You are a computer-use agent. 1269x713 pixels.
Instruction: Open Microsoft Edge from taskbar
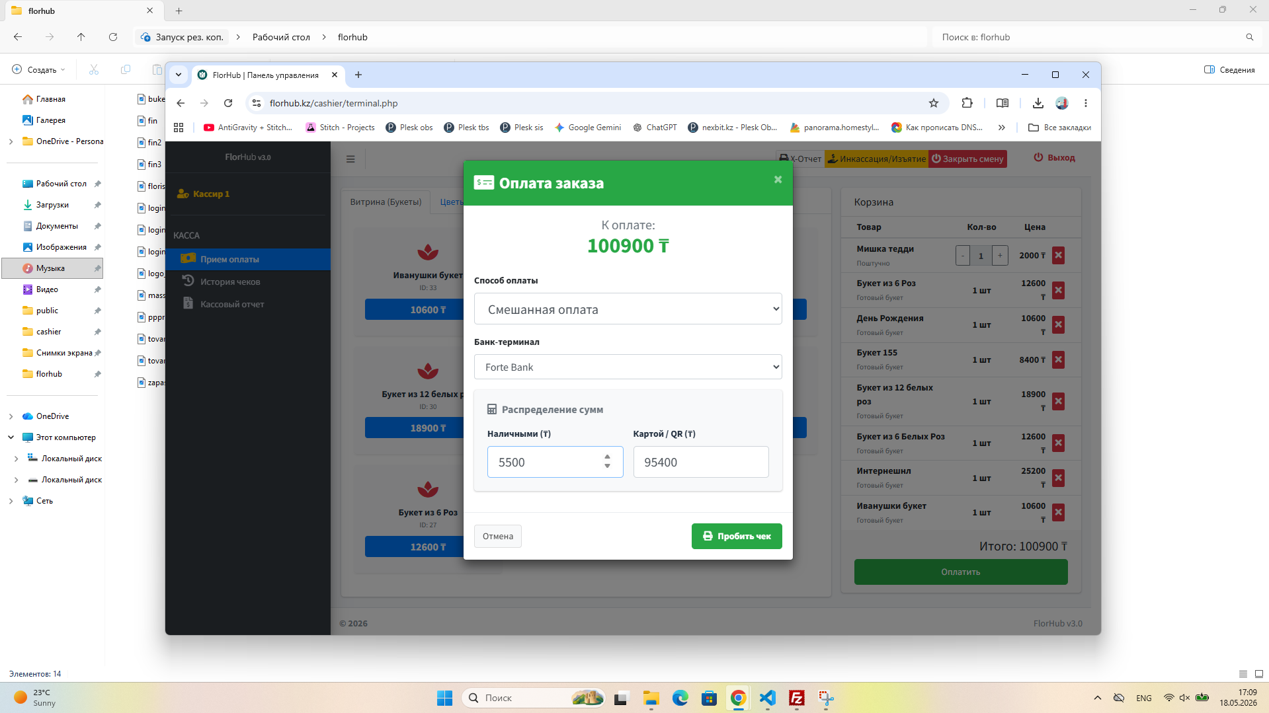click(x=680, y=698)
